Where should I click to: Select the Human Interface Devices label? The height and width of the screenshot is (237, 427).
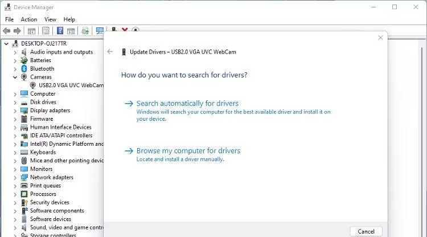pos(61,127)
